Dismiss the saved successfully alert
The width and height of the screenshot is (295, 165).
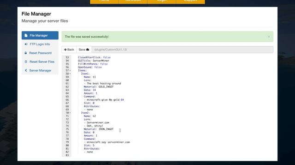coord(269,37)
